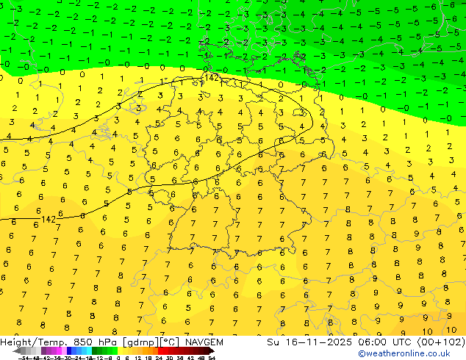Click the cyan -18 legend swatch
The width and height of the screenshot is (466, 360).
89,350
